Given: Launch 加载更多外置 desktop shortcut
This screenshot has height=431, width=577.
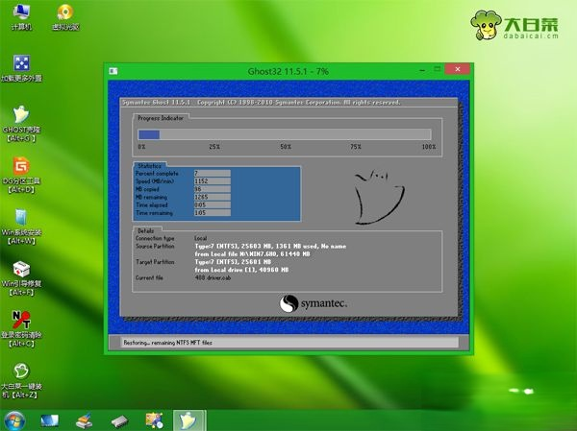Looking at the screenshot, I should pos(21,68).
